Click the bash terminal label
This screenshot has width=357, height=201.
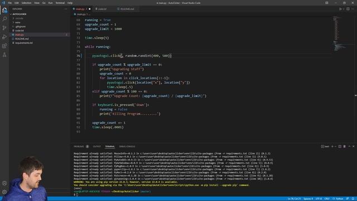[325, 146]
